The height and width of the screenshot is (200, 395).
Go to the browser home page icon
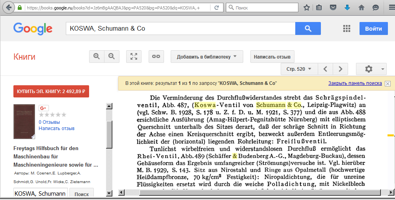pos(361,8)
